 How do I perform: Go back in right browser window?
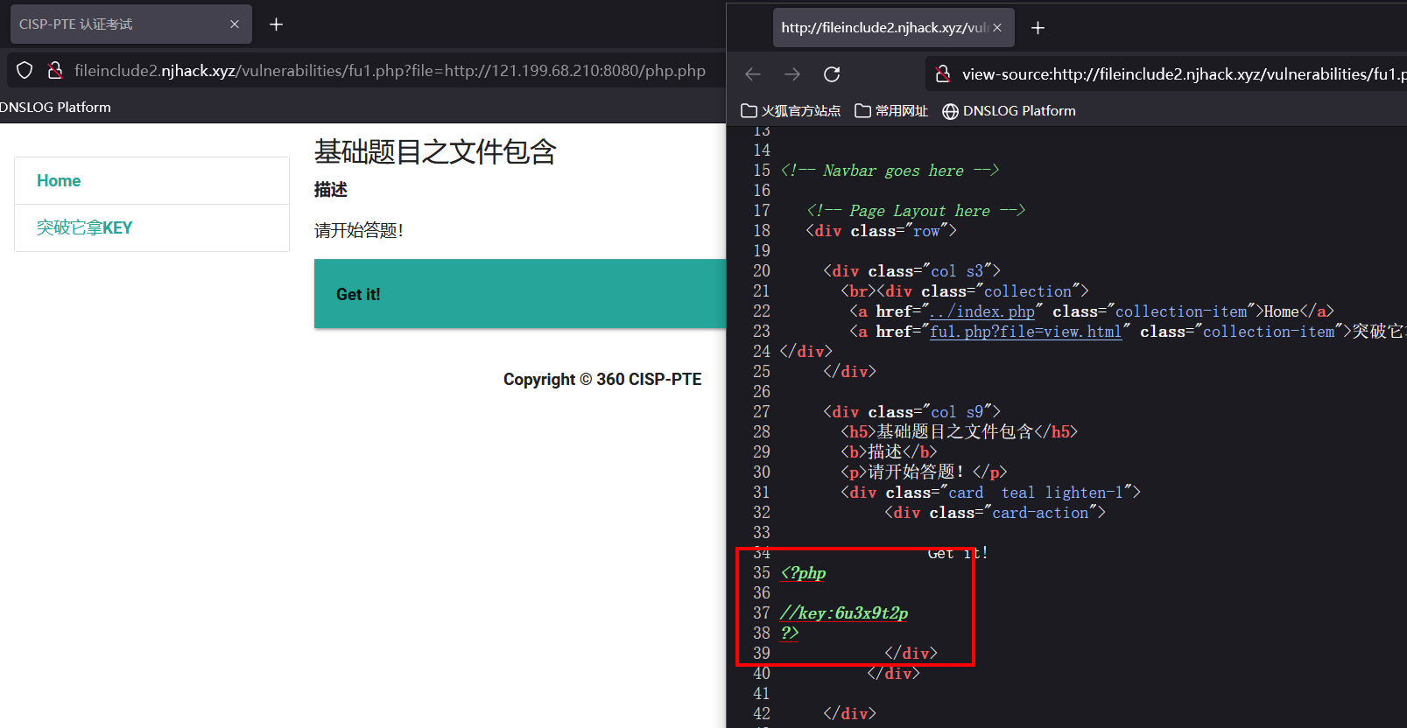pos(753,74)
